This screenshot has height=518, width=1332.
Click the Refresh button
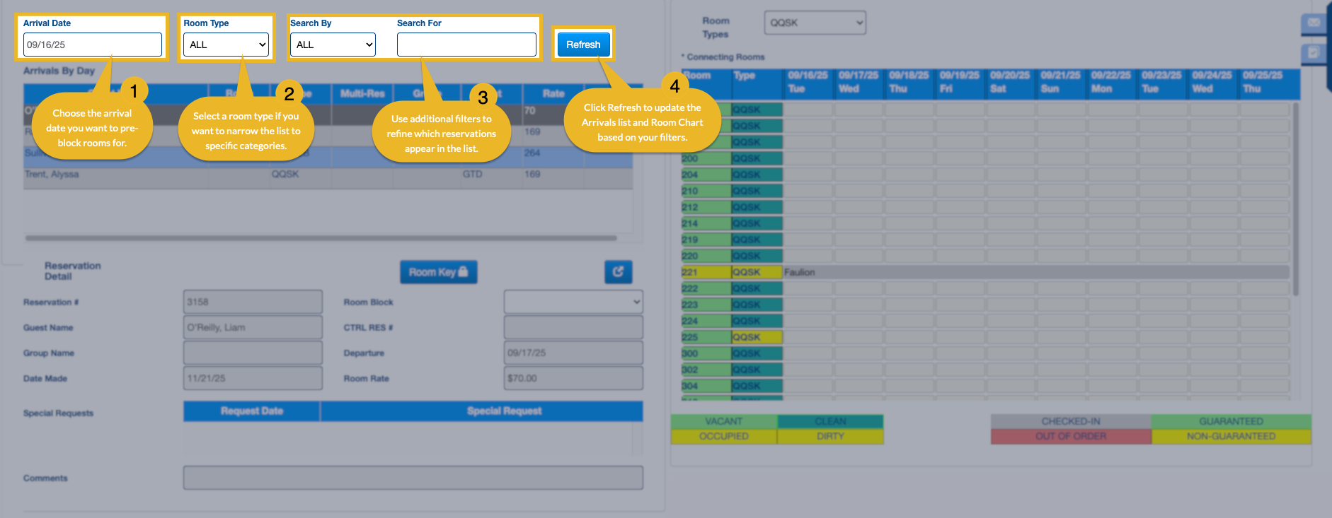tap(583, 45)
